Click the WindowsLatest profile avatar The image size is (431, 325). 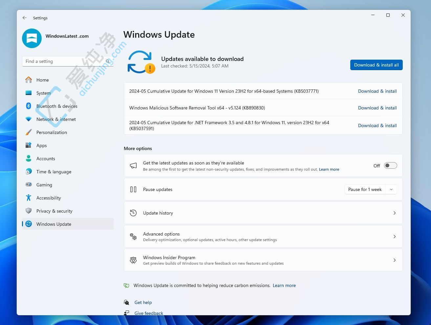pyautogui.click(x=32, y=38)
